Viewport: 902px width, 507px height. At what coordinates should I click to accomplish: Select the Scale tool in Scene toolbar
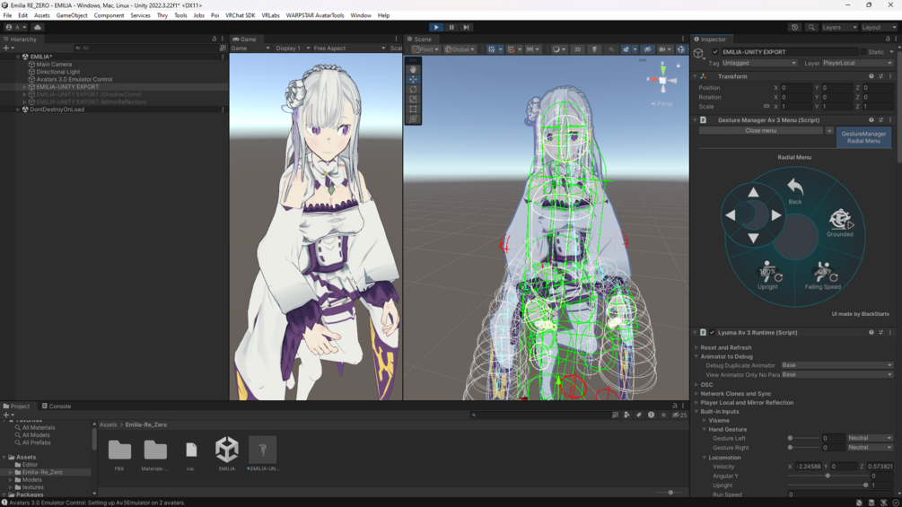tap(413, 99)
